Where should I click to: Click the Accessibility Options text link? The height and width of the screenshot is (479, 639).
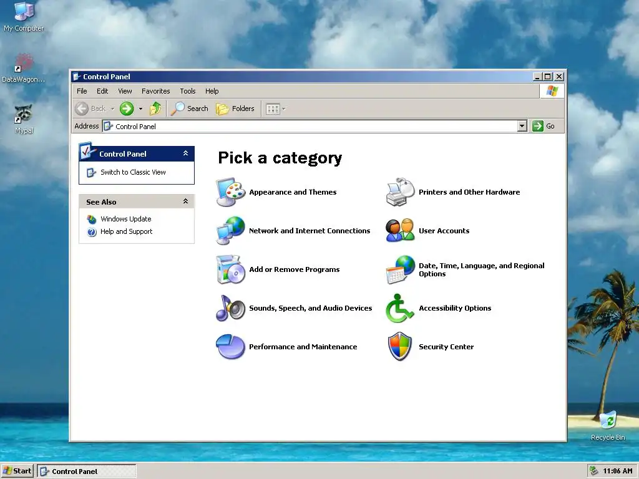pyautogui.click(x=455, y=308)
